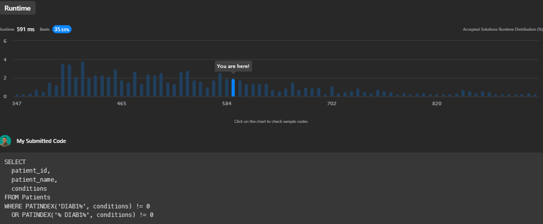Click the Runtime heading button
Viewport: 543px width, 224px height.
[x=17, y=8]
